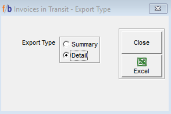Click the Invoices in Transit title text
The image size is (171, 114).
tap(41, 9)
